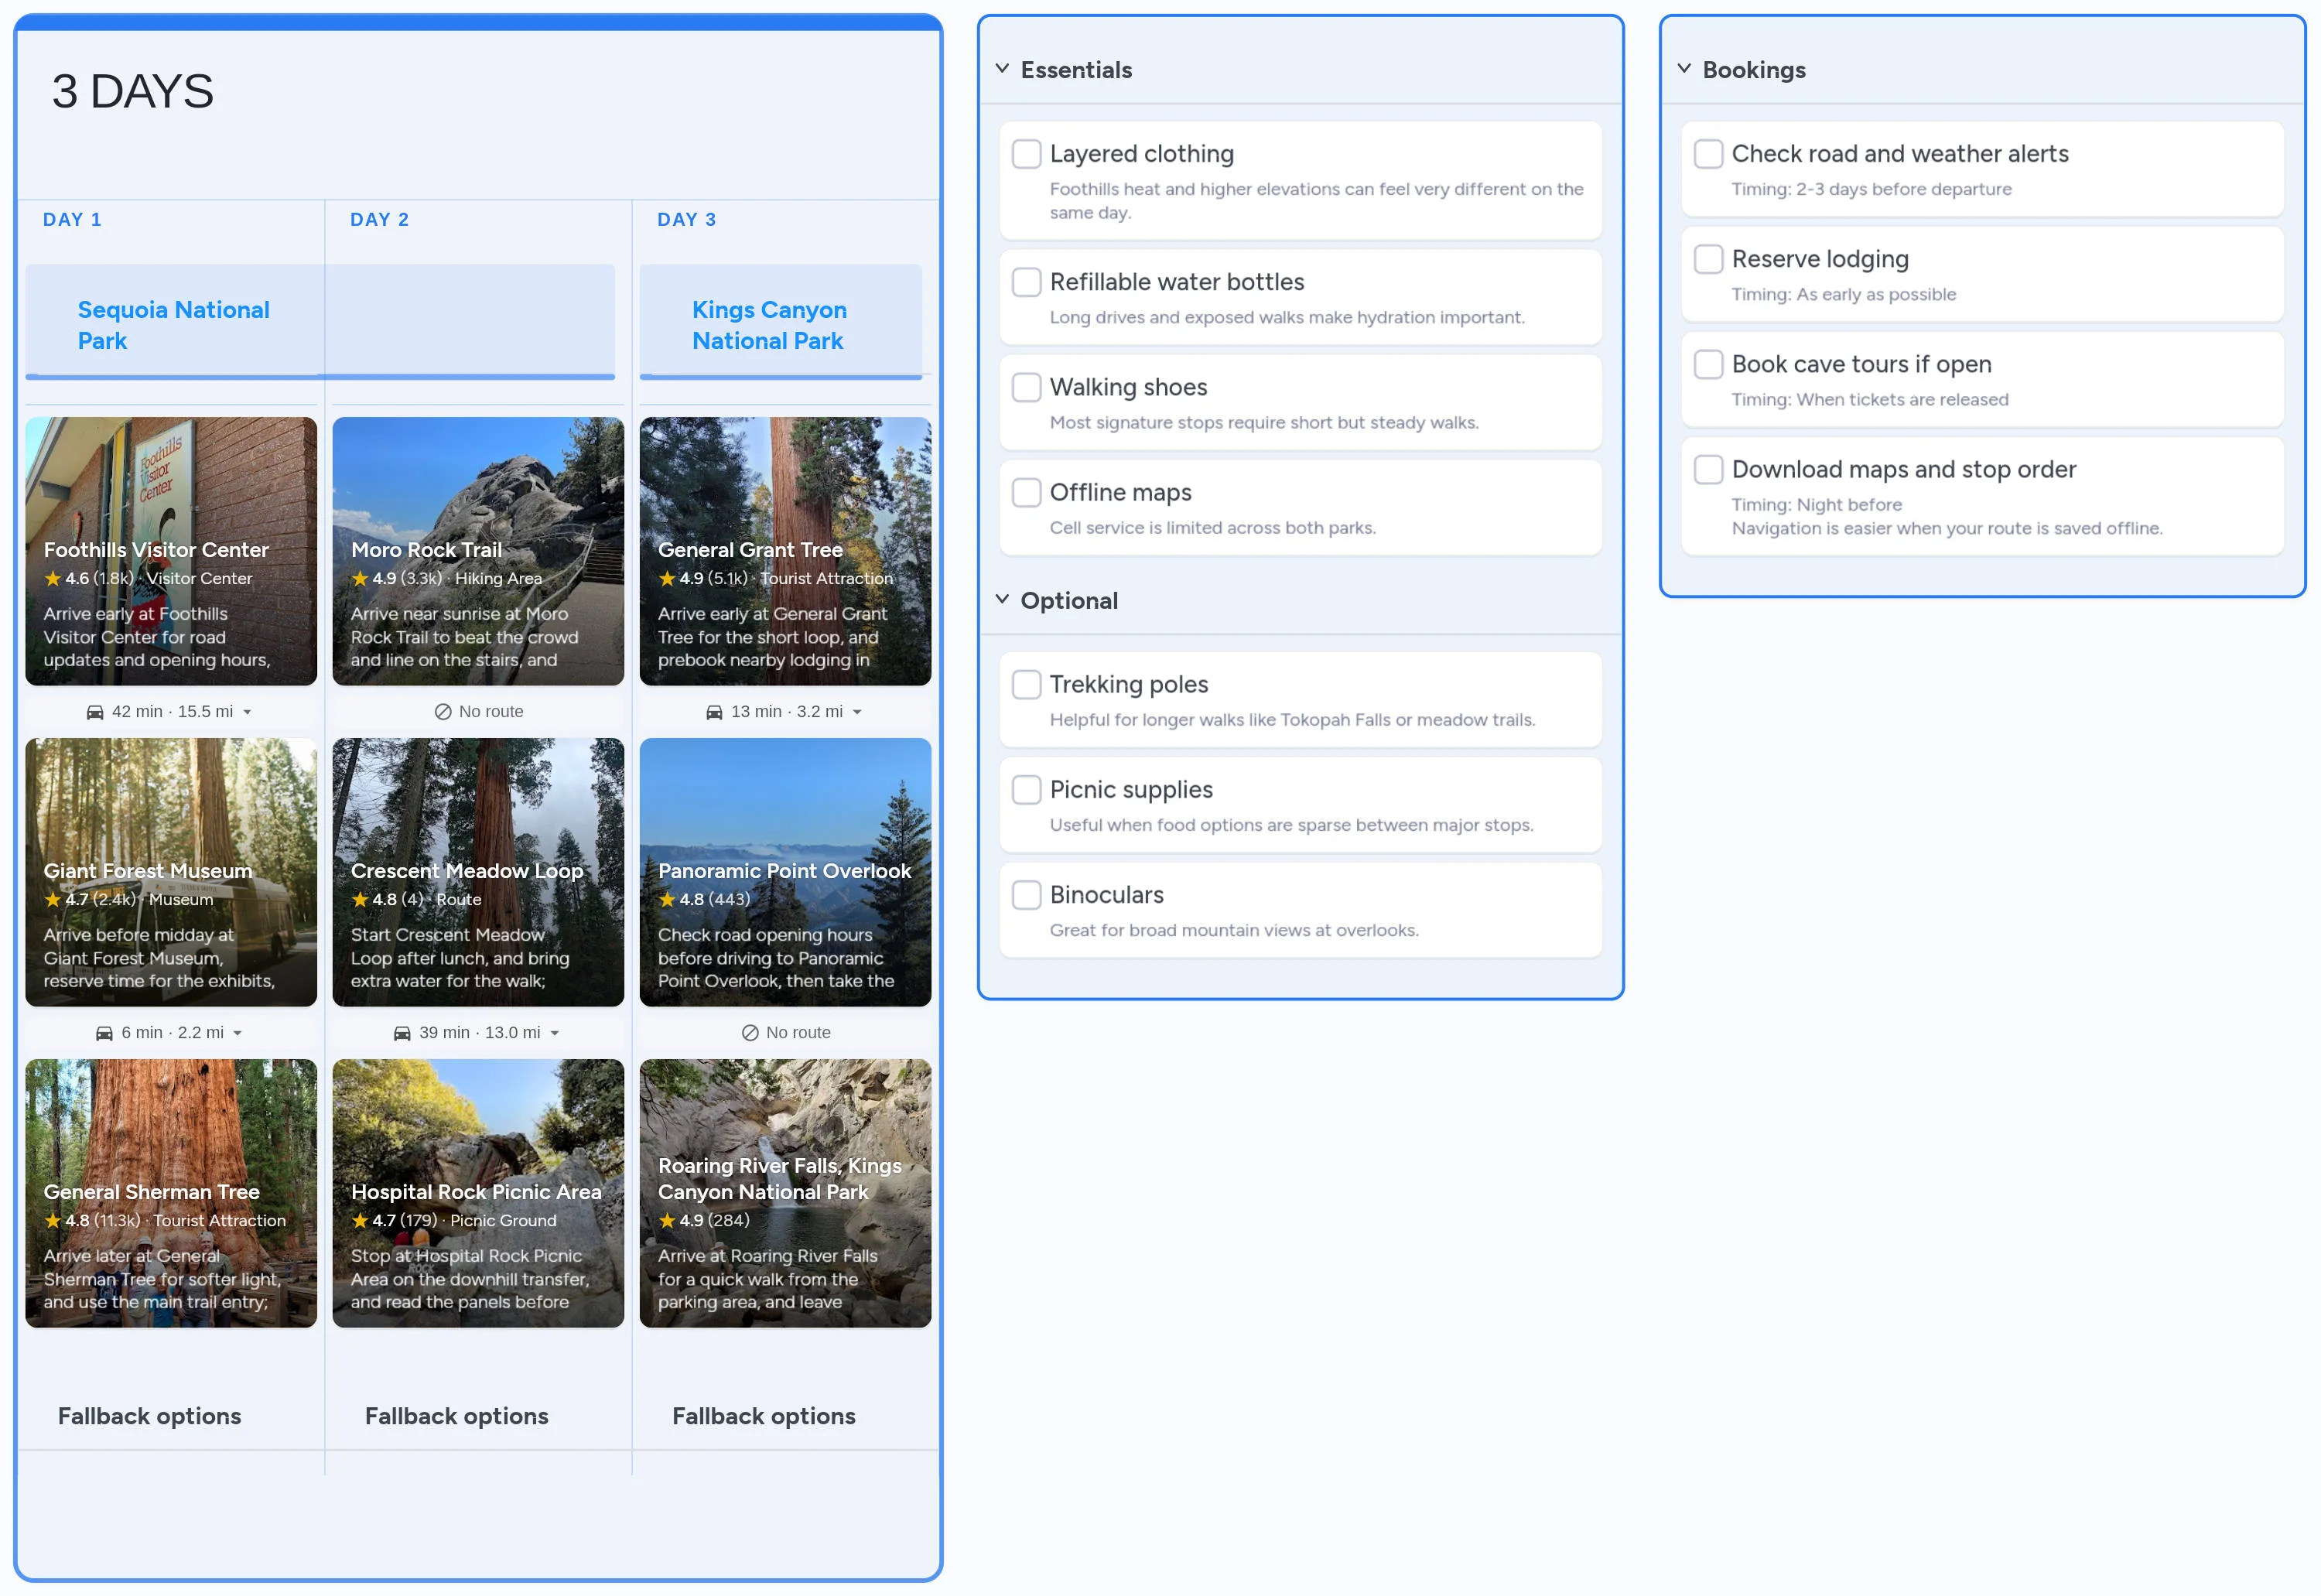Click the car icon next to the 6 min route
The image size is (2321, 1596).
(x=105, y=1032)
